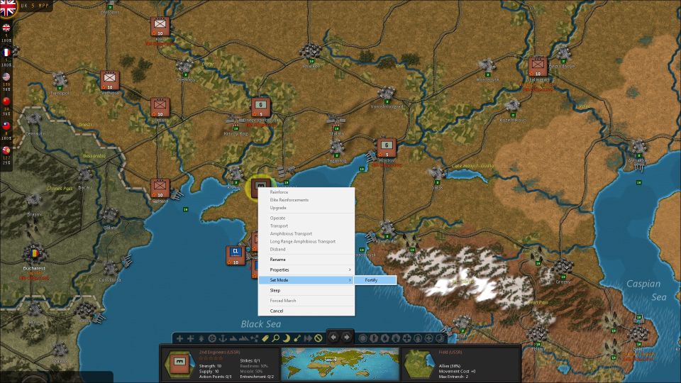The width and height of the screenshot is (681, 383).
Task: Click the yellow magnifying glass icon
Action: point(276,338)
